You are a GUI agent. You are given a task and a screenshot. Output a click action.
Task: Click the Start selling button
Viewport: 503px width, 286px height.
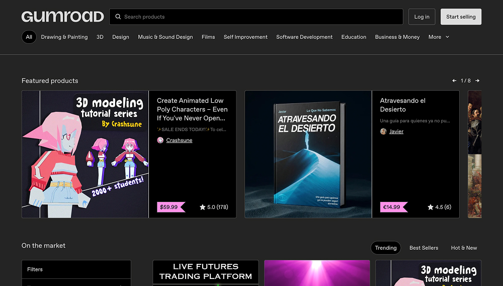461,17
